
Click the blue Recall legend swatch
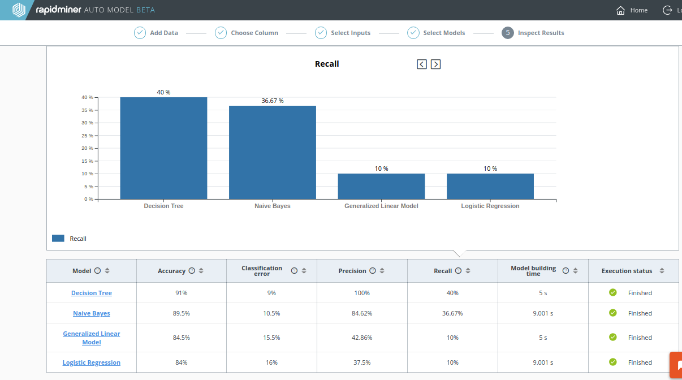tap(58, 239)
